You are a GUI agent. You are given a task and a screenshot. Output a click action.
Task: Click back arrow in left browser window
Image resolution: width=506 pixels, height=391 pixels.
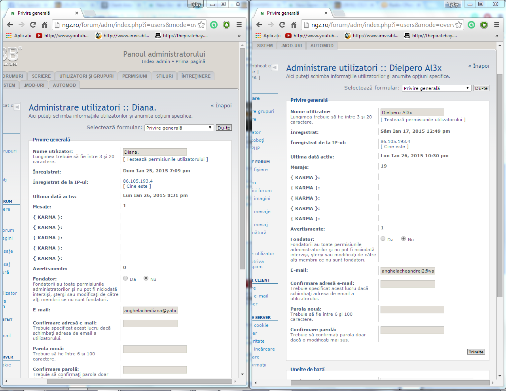10,25
